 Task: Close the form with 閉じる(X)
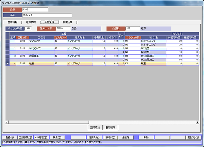(193, 137)
